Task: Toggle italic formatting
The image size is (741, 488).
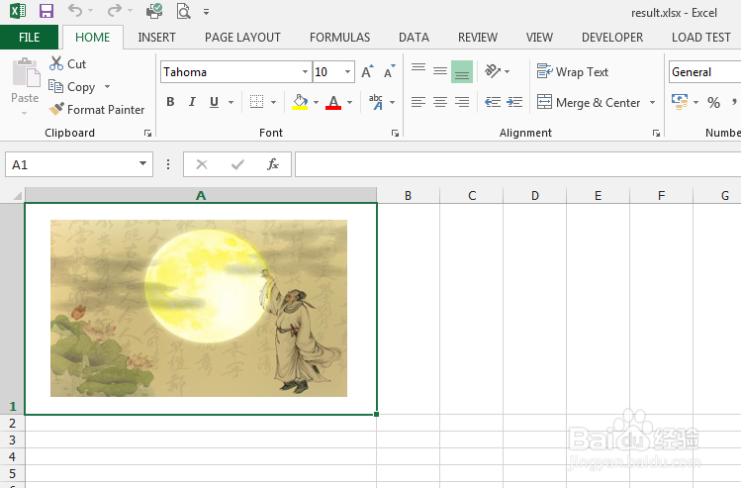Action: click(x=192, y=102)
